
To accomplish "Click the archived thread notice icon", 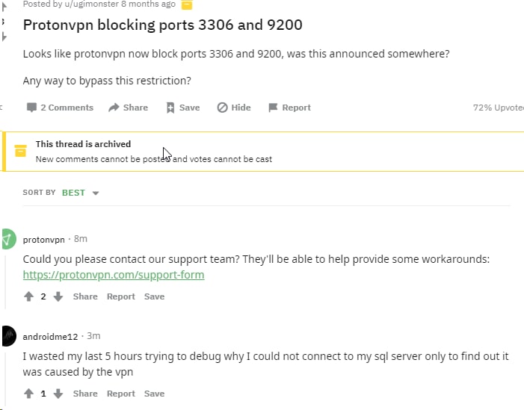I will (21, 152).
